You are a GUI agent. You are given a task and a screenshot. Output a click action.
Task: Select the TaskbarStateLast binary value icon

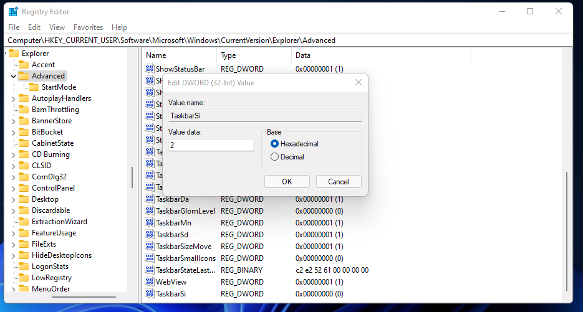(150, 270)
